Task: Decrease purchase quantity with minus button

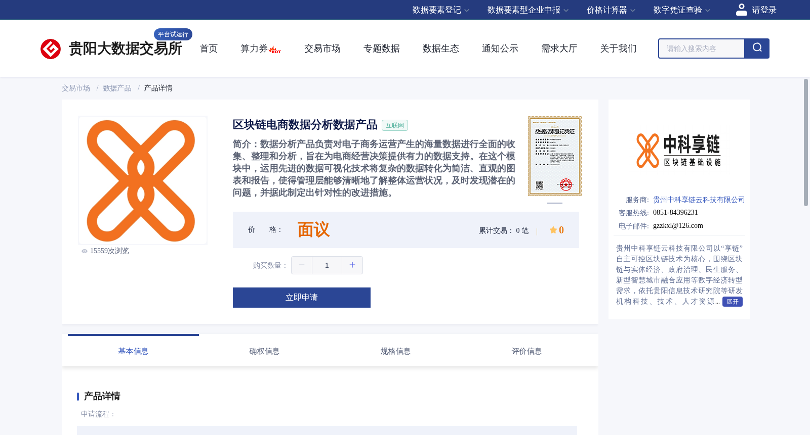Action: point(302,265)
